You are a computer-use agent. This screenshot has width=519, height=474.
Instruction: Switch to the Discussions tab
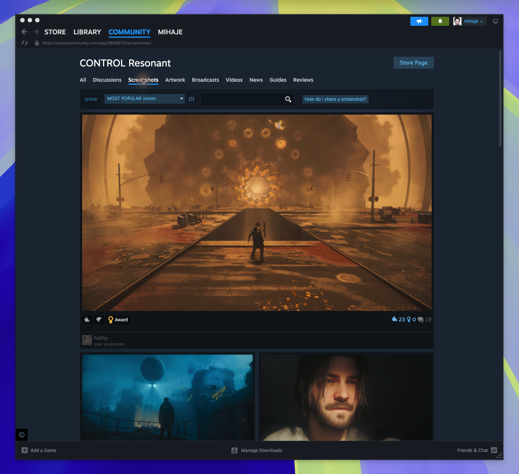tap(107, 80)
